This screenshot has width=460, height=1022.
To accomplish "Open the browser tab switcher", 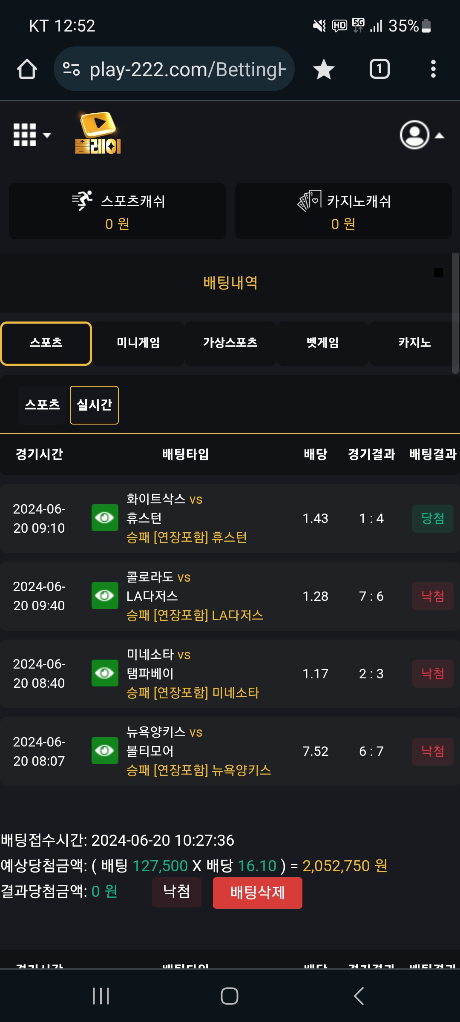I will click(379, 69).
